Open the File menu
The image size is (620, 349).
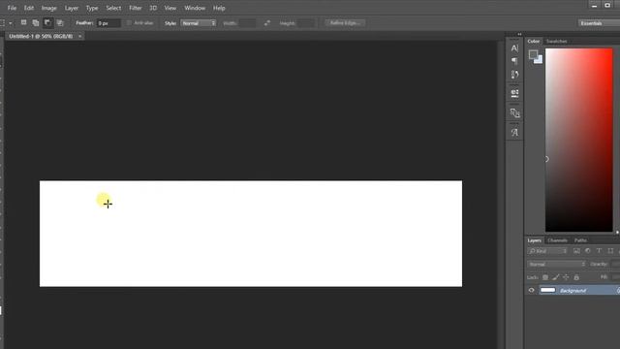click(x=12, y=8)
